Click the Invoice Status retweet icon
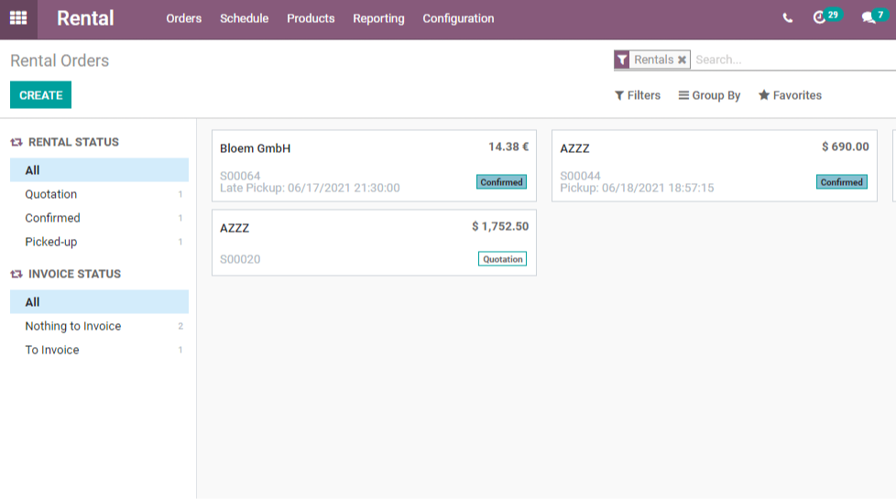The image size is (896, 499). tap(16, 274)
